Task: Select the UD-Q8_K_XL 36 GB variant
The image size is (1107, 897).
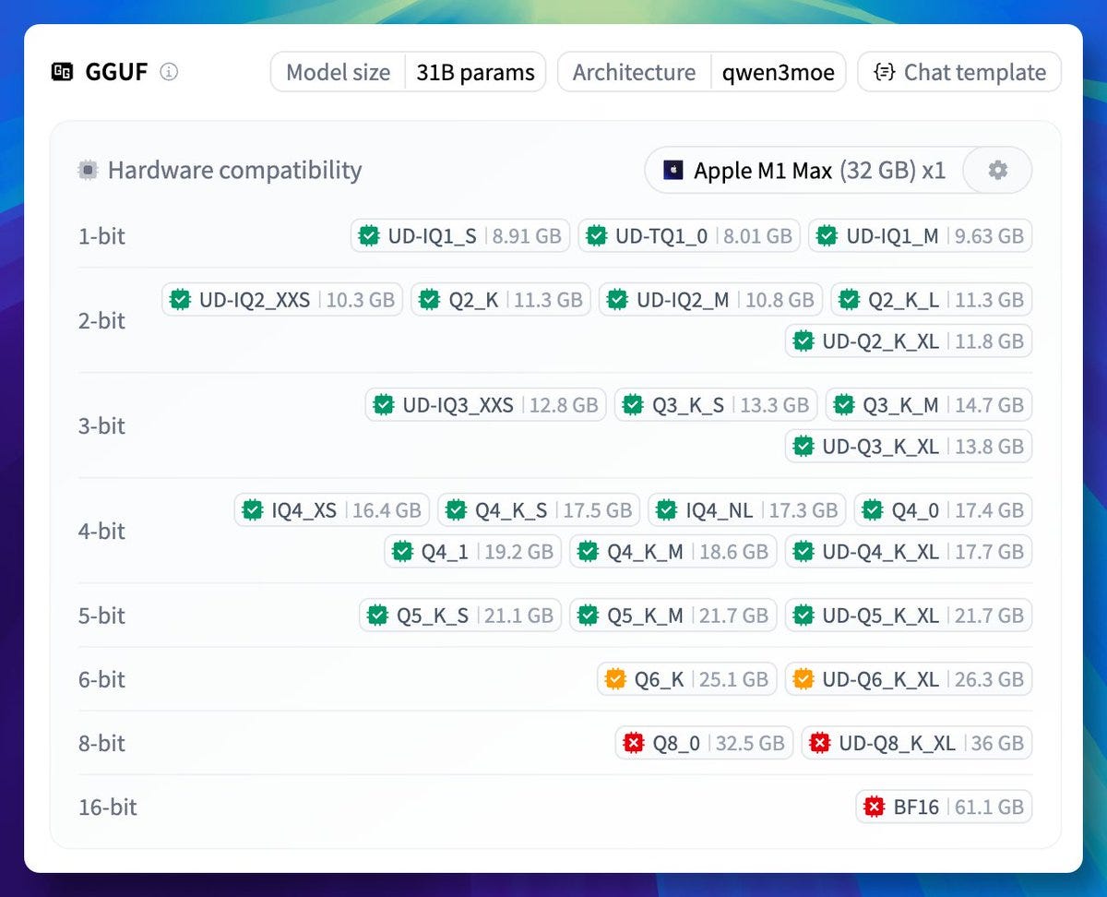Action: pyautogui.click(x=917, y=742)
